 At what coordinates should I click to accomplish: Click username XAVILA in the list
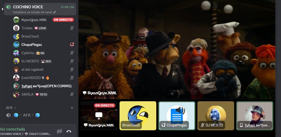27,94
